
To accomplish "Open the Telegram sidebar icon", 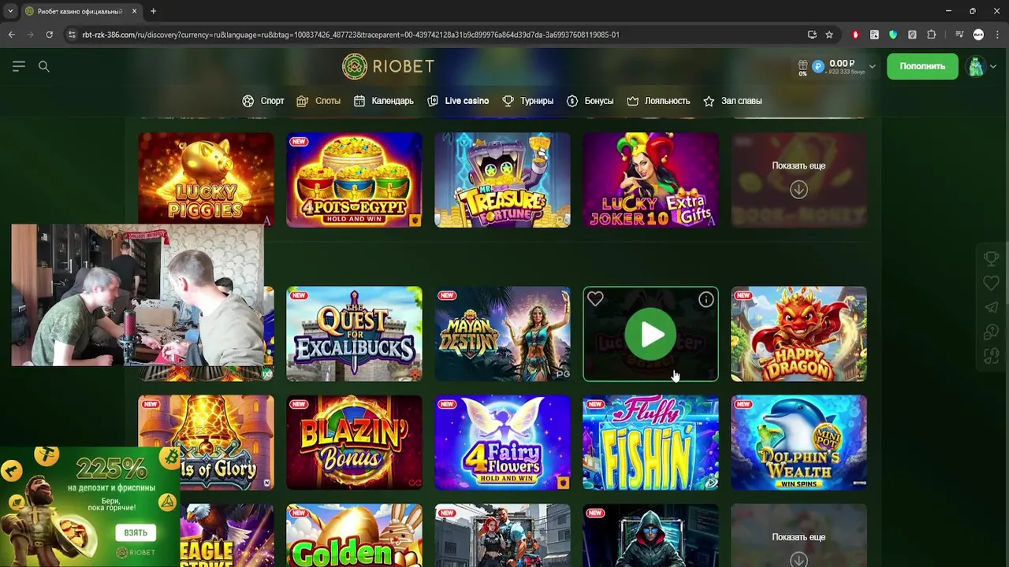I will pyautogui.click(x=991, y=308).
